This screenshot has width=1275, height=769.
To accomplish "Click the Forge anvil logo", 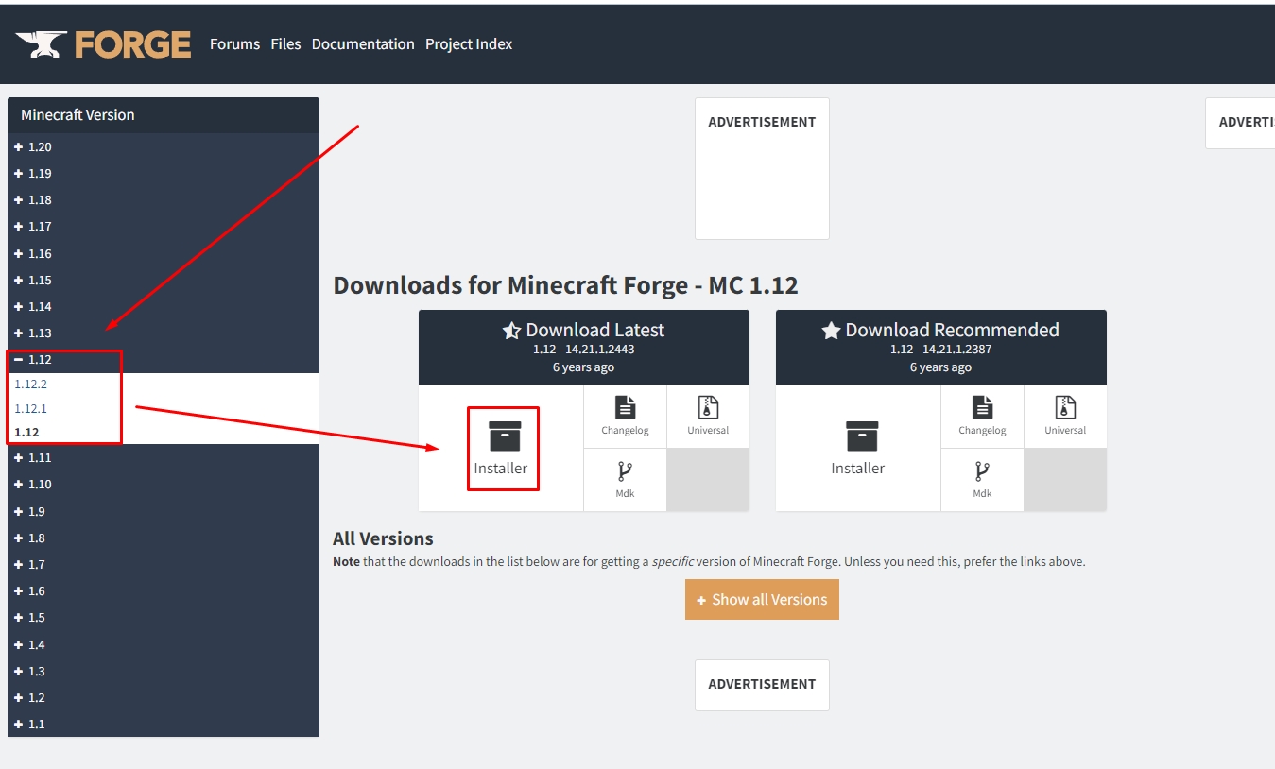I will point(104,44).
